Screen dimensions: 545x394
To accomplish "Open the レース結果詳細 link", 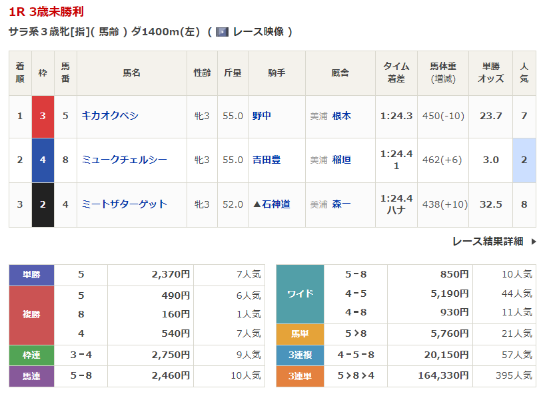I will 487,242.
